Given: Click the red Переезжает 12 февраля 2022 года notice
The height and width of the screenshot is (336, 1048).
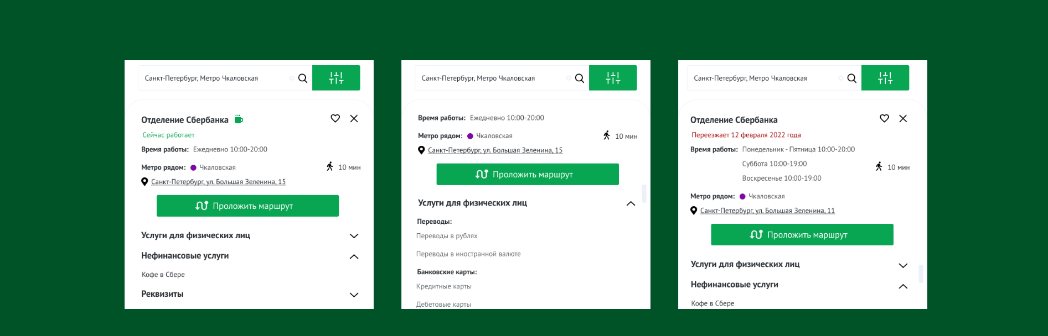Looking at the screenshot, I should [746, 135].
